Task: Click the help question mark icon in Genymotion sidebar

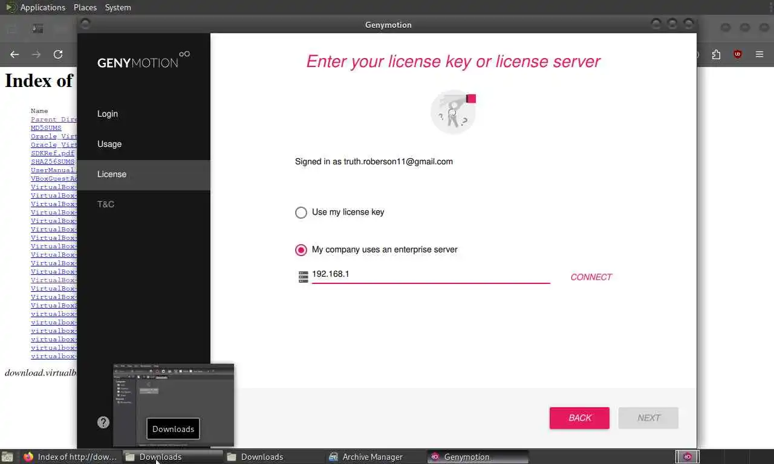Action: 103,422
